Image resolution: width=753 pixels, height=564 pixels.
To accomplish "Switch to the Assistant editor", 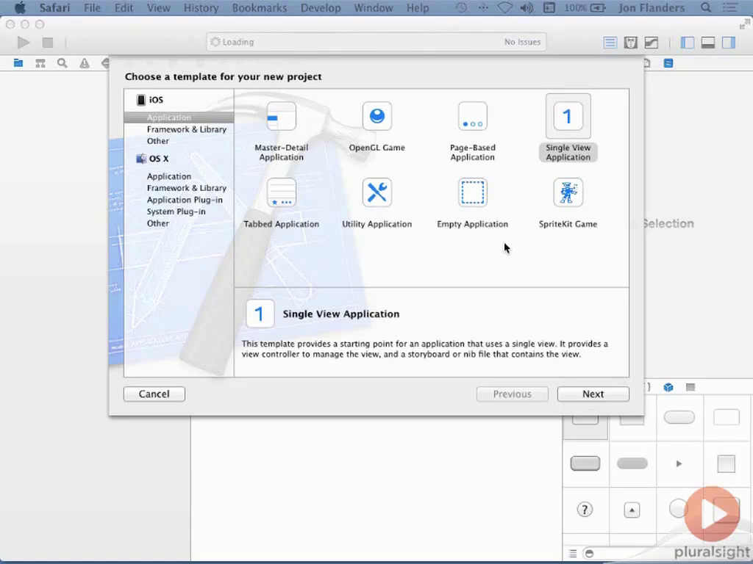I will [x=630, y=42].
